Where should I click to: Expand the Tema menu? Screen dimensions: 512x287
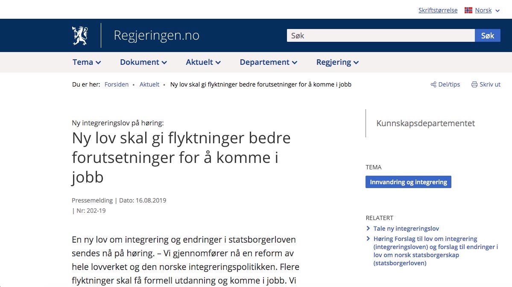[x=87, y=62]
